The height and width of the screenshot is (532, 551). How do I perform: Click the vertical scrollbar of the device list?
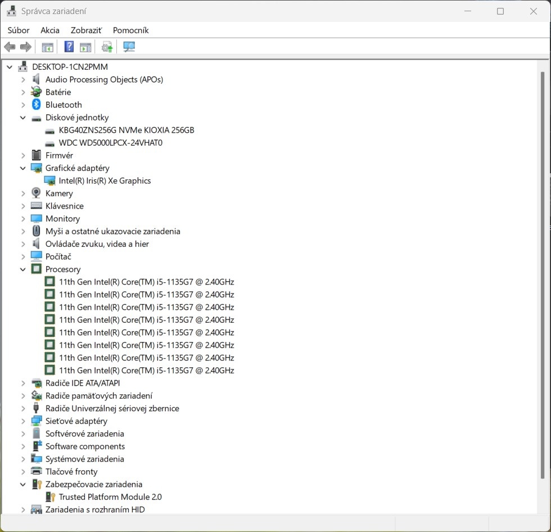point(543,276)
